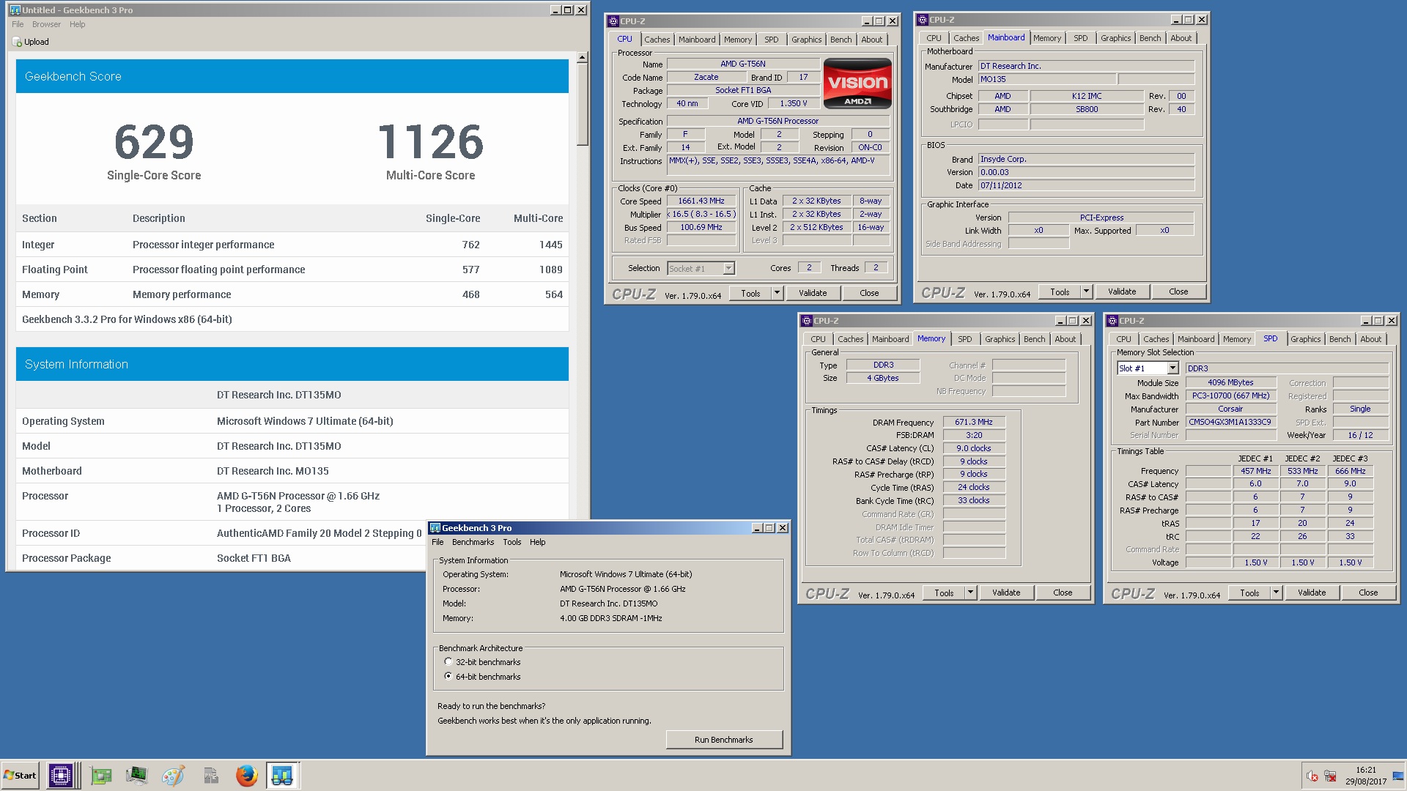Viewport: 1407px width, 791px height.
Task: Click the Memory performance row in Geekbench
Action: tap(292, 294)
